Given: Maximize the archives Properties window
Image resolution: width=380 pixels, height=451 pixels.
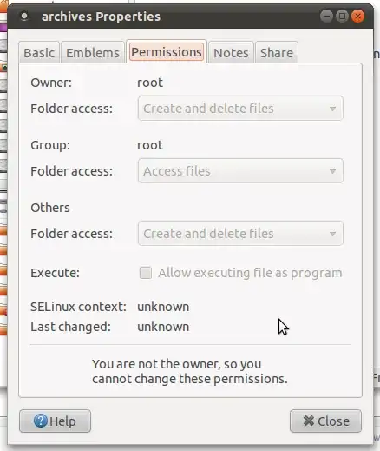Looking at the screenshot, I should [x=343, y=17].
